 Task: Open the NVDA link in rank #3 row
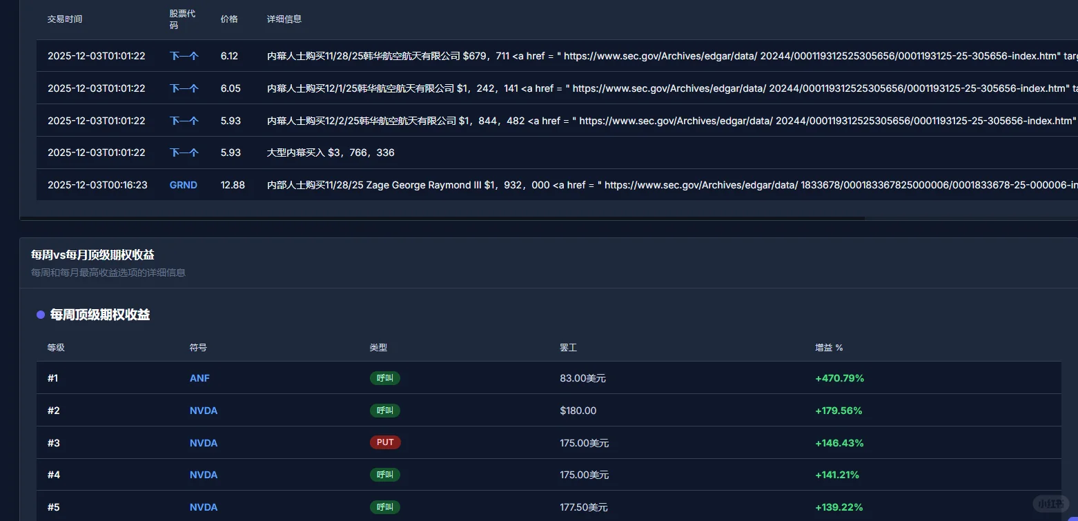tap(204, 443)
